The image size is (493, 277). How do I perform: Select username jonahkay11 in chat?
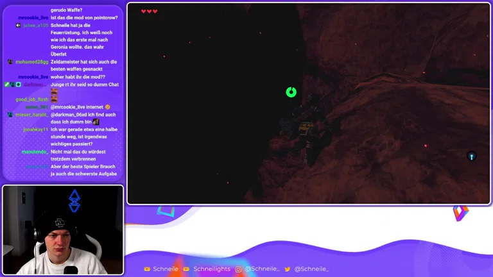[35, 130]
